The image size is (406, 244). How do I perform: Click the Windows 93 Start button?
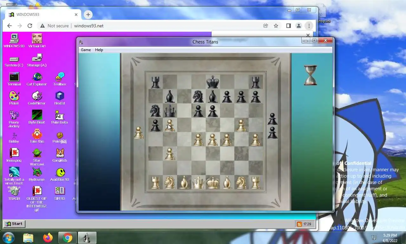pyautogui.click(x=14, y=224)
